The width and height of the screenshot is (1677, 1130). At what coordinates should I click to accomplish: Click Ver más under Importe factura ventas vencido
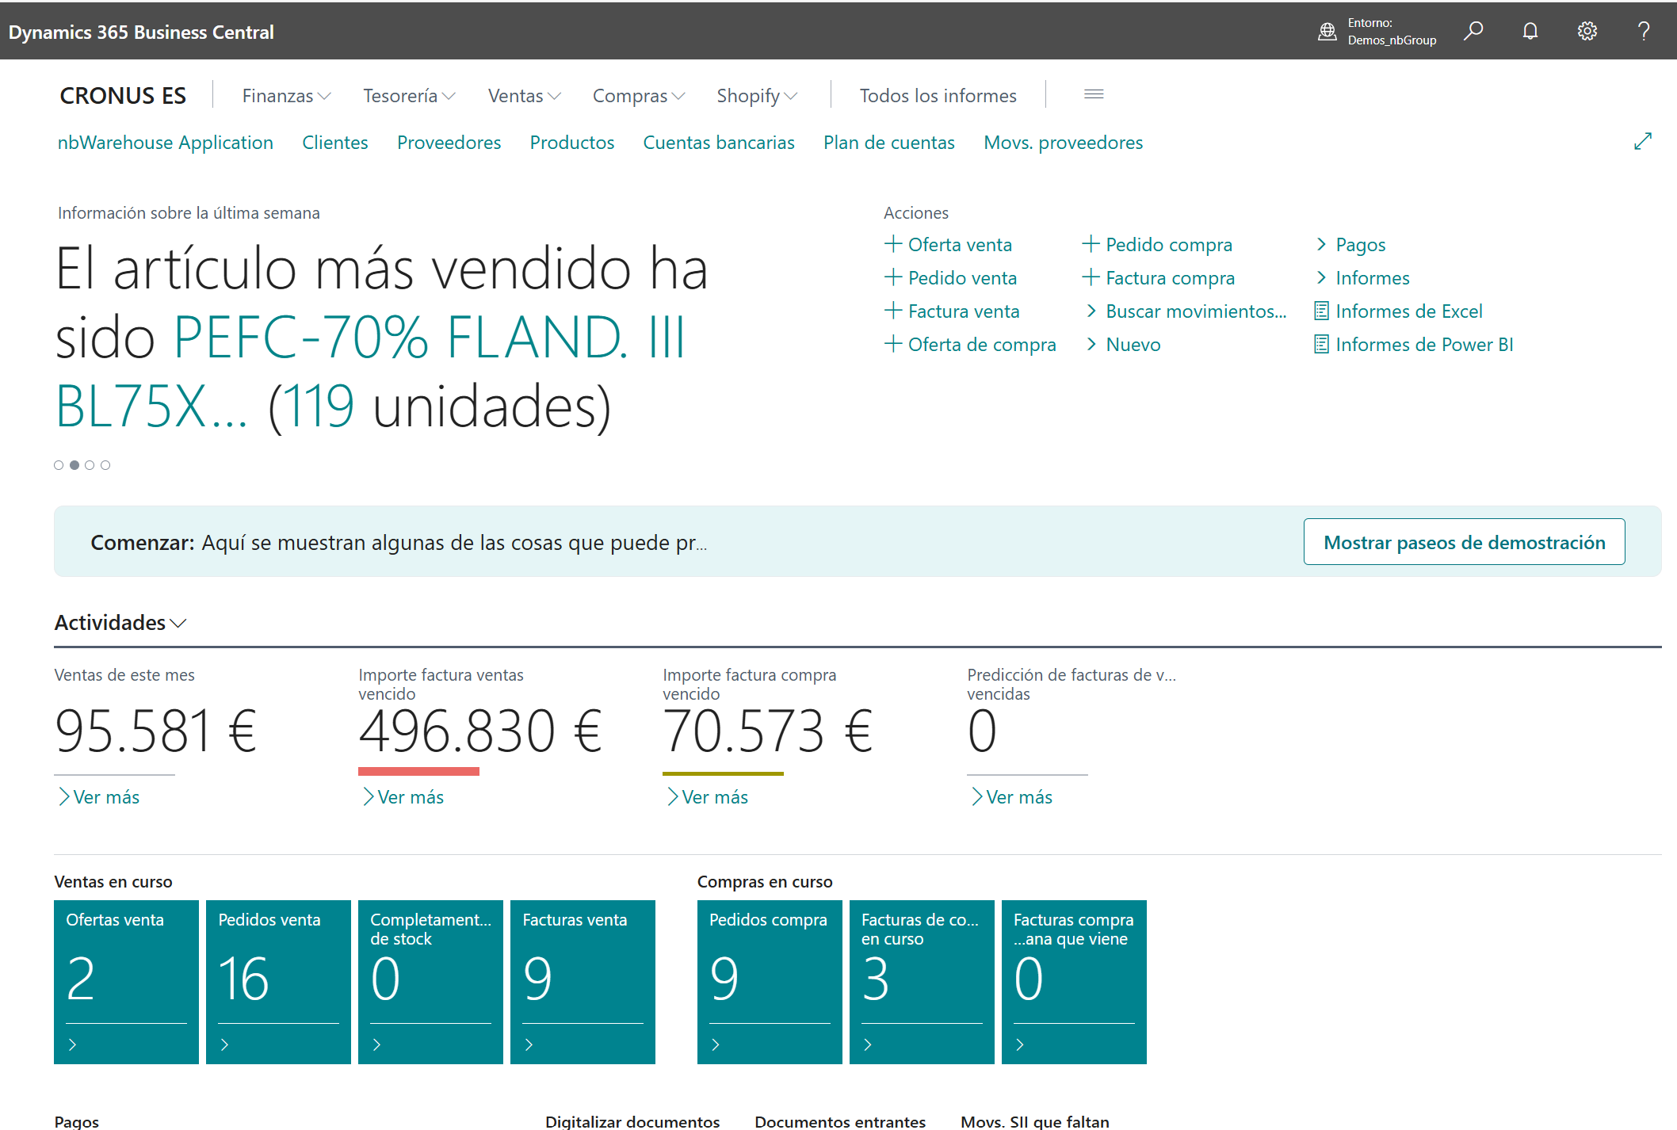(403, 796)
